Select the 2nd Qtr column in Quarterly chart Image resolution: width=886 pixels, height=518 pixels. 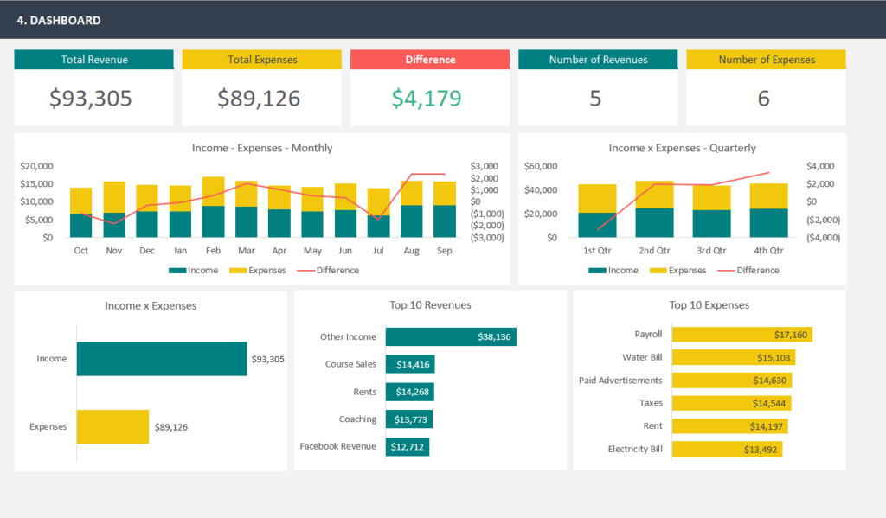pyautogui.click(x=654, y=209)
